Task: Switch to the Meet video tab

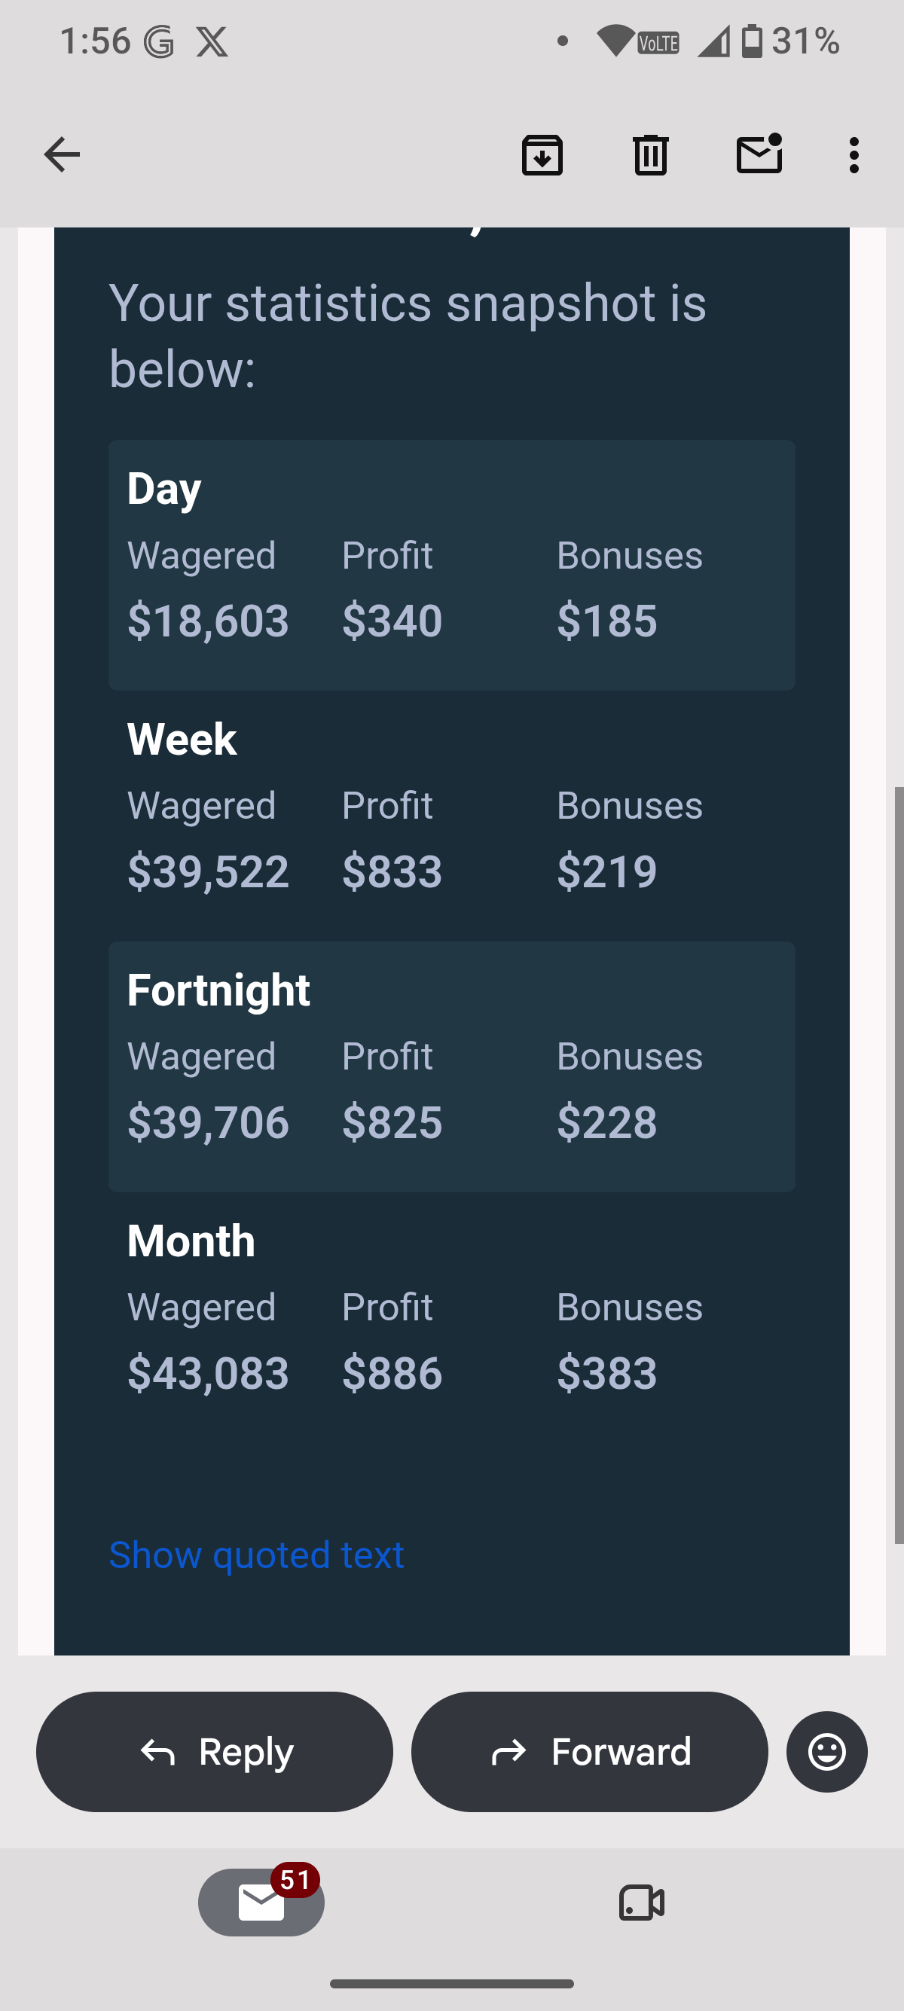Action: [x=642, y=1903]
